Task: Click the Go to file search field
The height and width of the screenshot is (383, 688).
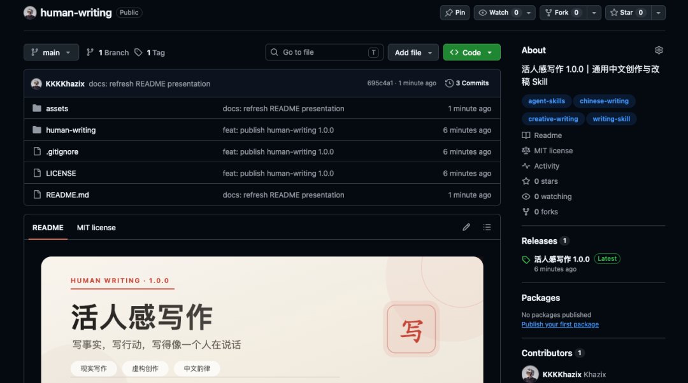Action: tap(324, 52)
